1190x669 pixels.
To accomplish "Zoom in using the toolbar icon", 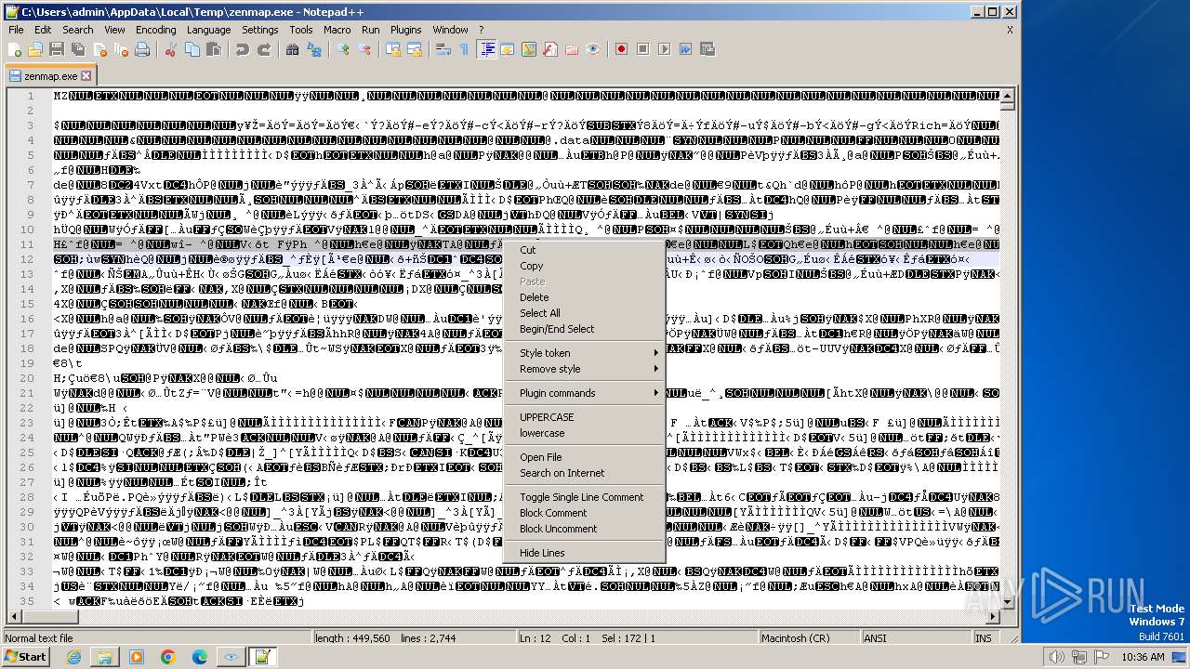I will (x=344, y=49).
